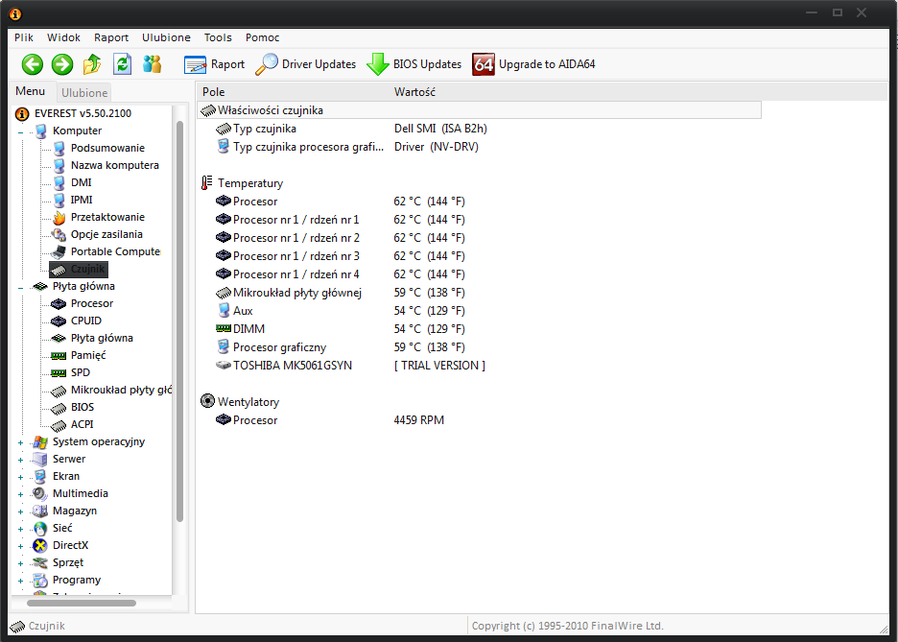
Task: Click the green Forward arrow icon
Action: click(62, 64)
